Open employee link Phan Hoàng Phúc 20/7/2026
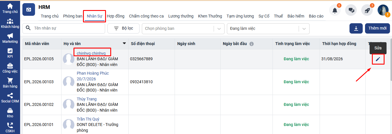 [x=93, y=76]
